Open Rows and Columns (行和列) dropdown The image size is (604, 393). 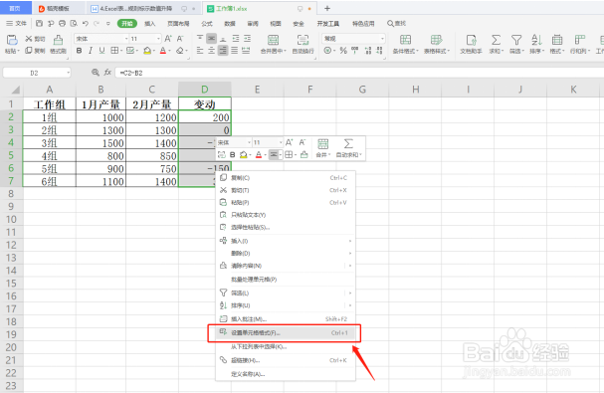coord(580,44)
